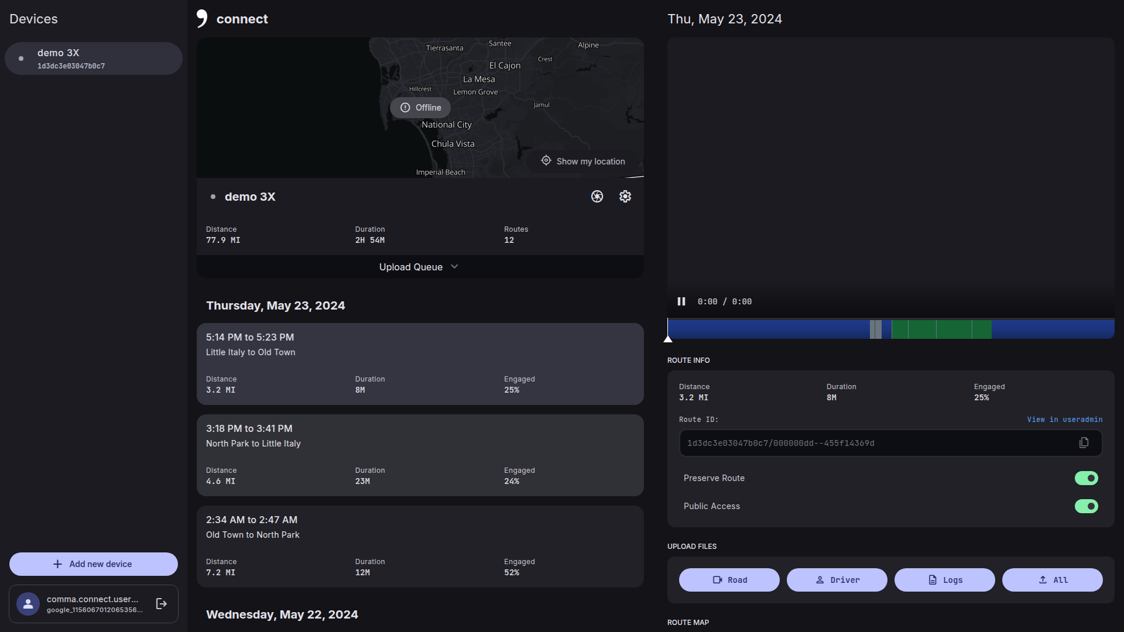Select the demo 3X device in the sidebar

point(94,59)
